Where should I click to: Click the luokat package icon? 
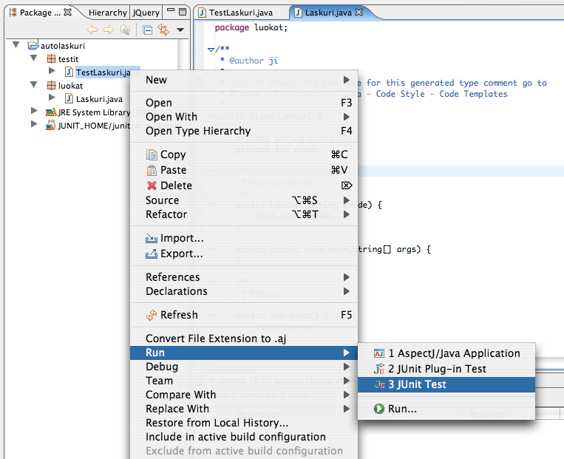(52, 86)
